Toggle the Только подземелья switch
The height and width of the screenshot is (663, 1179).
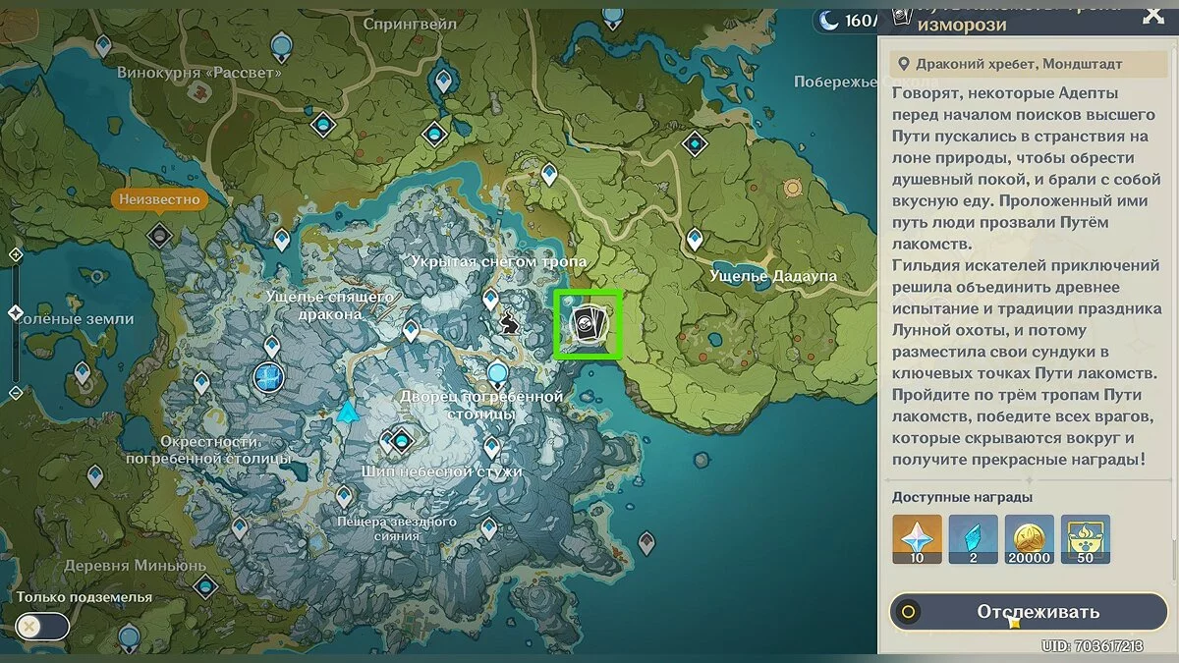click(x=42, y=626)
